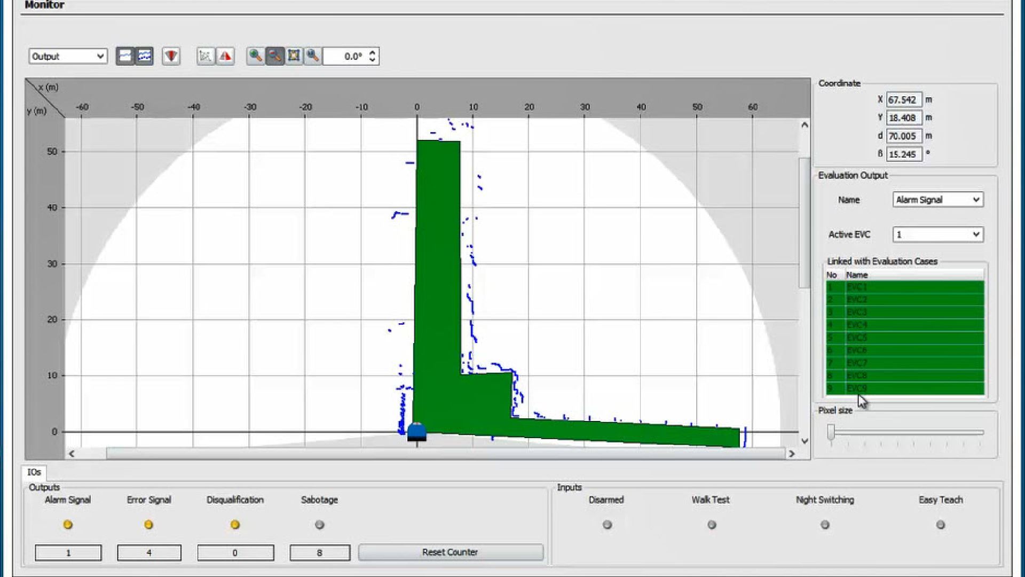
Task: Open the Output view dropdown
Action: click(x=68, y=56)
